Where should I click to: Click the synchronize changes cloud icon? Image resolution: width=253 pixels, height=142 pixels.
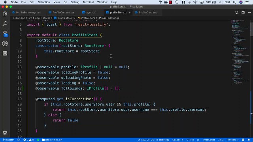(x=19, y=140)
